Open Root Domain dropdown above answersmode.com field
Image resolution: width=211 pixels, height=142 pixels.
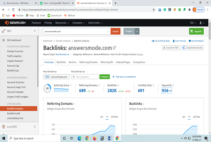[x=50, y=72]
